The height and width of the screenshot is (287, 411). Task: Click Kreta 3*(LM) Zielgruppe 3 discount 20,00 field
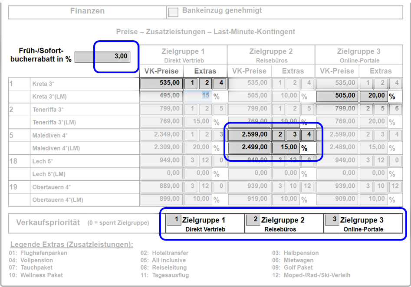click(373, 96)
